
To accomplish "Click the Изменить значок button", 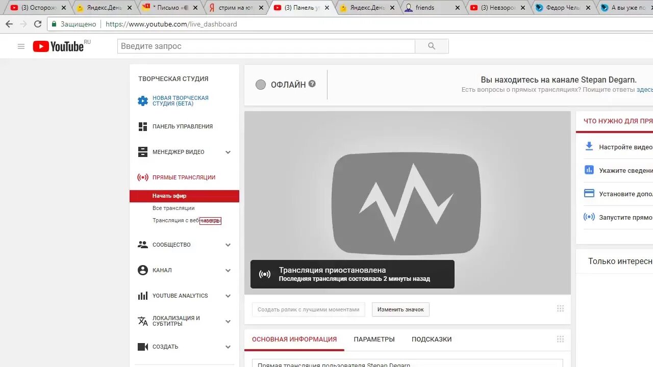I will pos(400,309).
